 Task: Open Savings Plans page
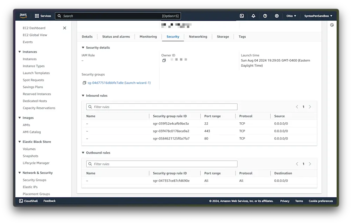[x=33, y=87]
